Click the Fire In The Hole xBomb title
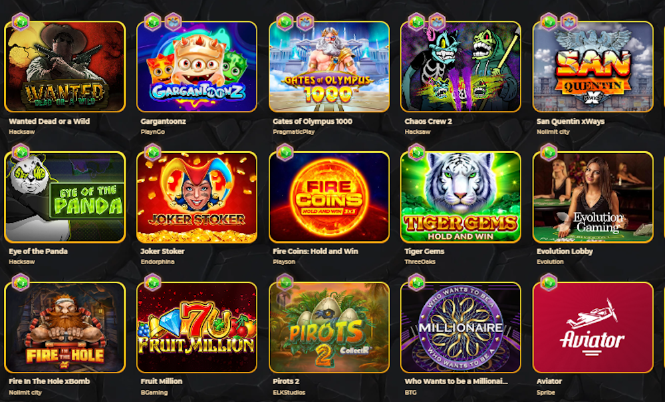Screen dimensions: 665x402 (49, 381)
